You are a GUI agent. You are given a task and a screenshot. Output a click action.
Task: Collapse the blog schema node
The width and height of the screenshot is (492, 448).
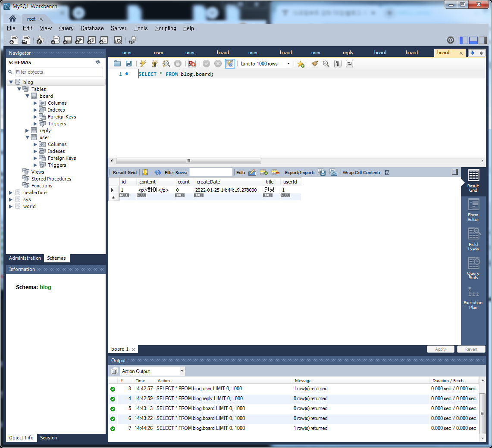point(11,82)
